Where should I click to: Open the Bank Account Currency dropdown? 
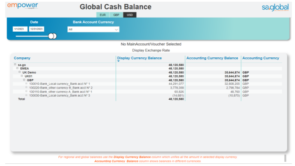[93, 29]
